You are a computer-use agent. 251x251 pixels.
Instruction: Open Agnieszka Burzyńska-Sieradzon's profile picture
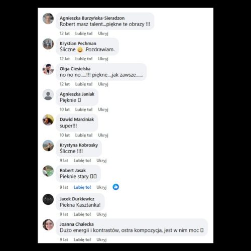pyautogui.click(x=48, y=19)
